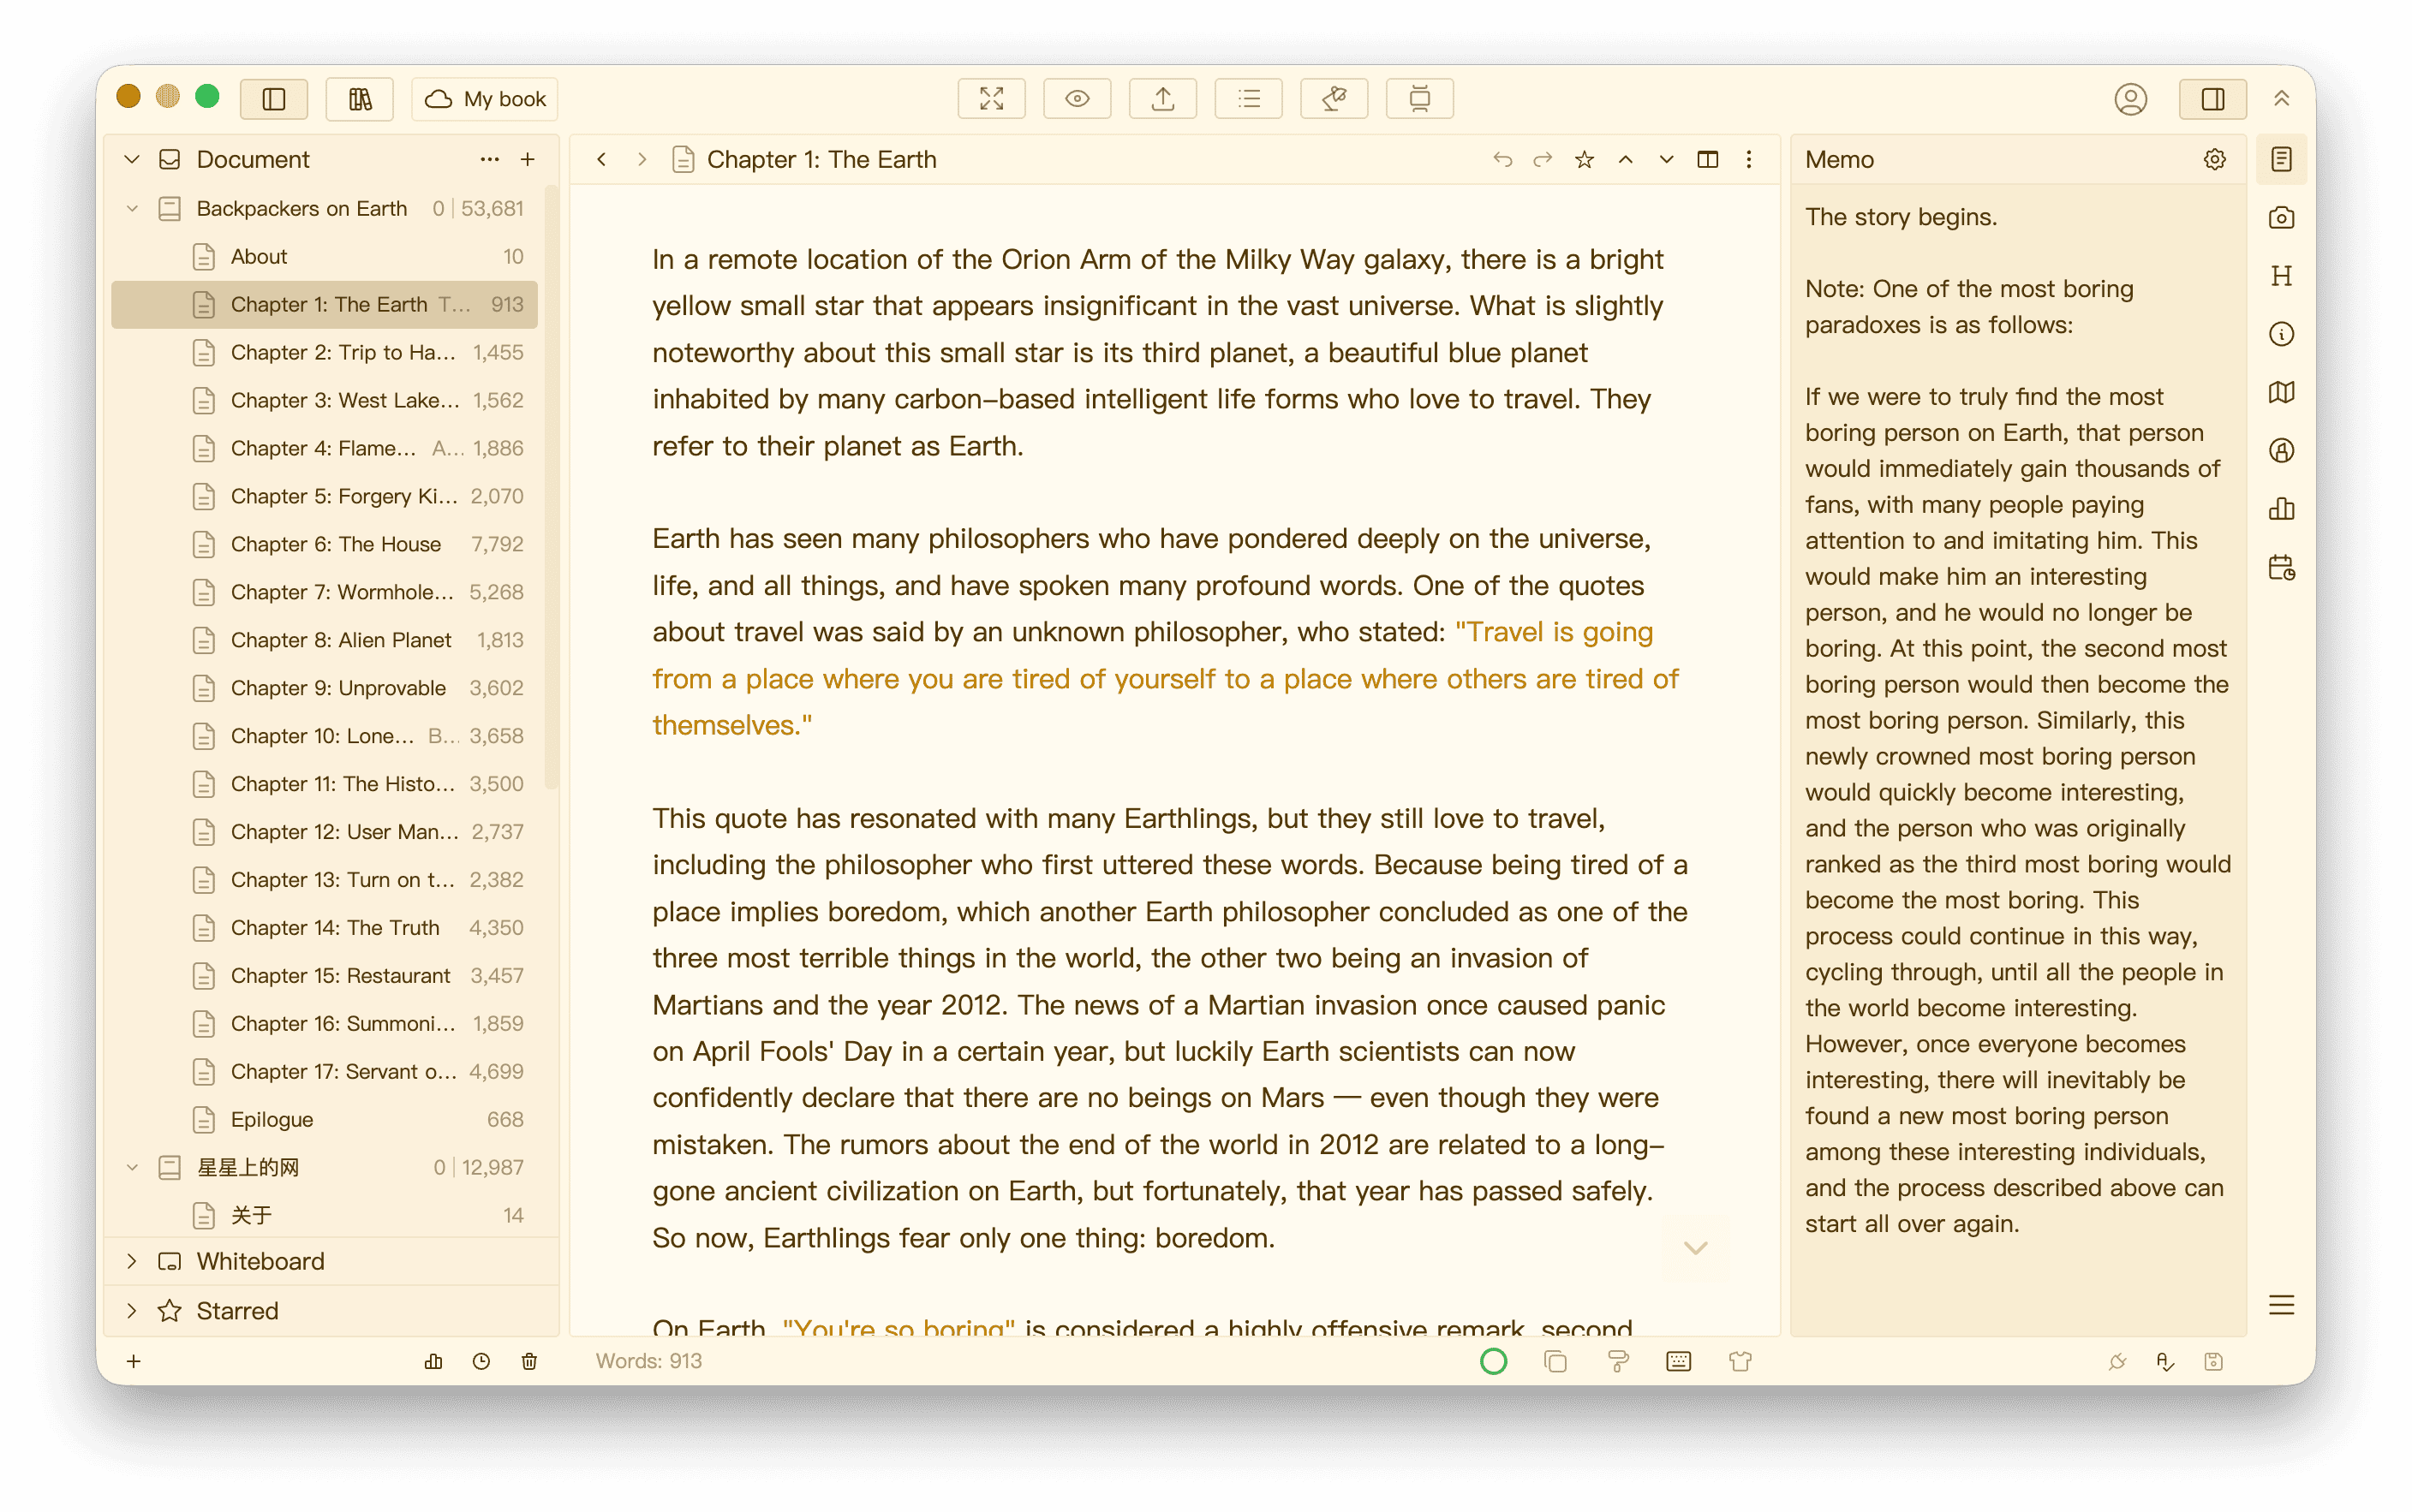Screen dimensions: 2412x1512
Task: Open the headings H icon in sidebar
Action: coord(2281,276)
